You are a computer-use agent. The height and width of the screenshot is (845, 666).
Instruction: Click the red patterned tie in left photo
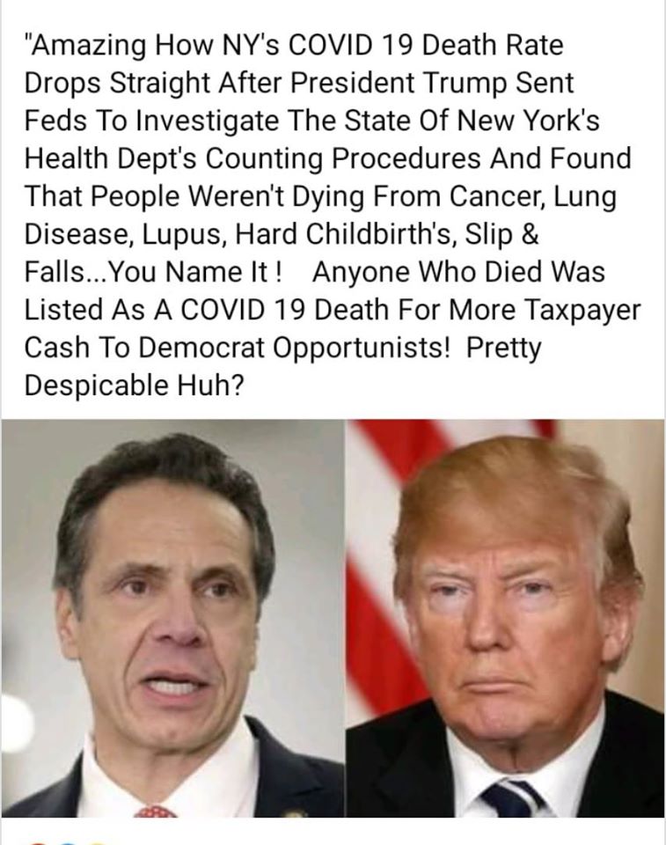click(155, 811)
